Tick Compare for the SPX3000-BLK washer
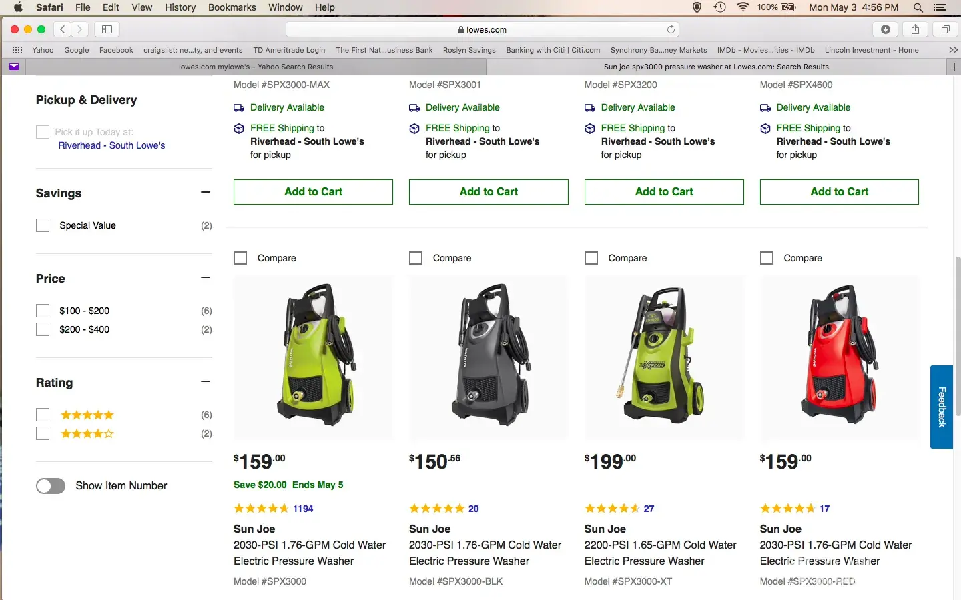The height and width of the screenshot is (600, 961). click(x=416, y=258)
